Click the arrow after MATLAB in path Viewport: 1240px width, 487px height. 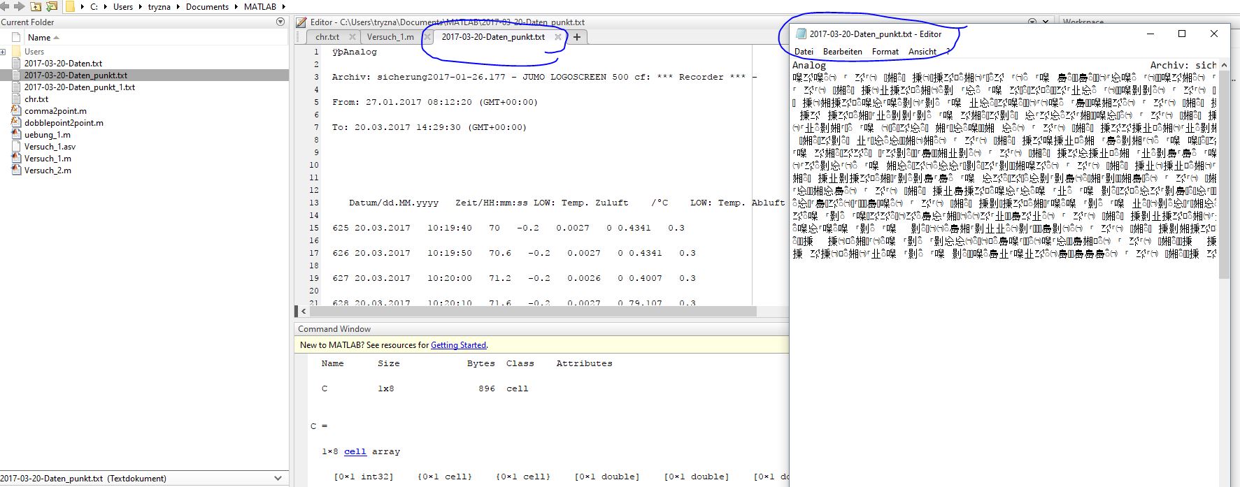pos(283,7)
